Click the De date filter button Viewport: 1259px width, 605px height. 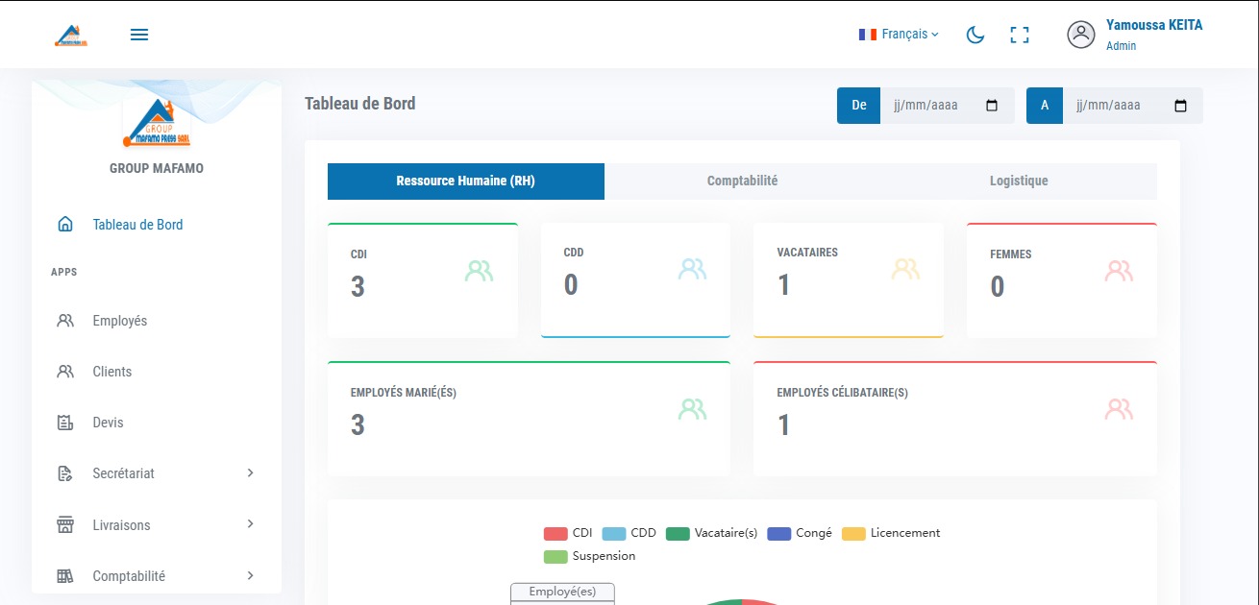(x=858, y=105)
